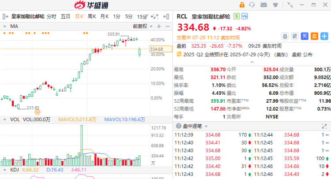The height and width of the screenshot is (179, 331).
Task: Click the orange circle marker under 231.85
Action: point(38,112)
